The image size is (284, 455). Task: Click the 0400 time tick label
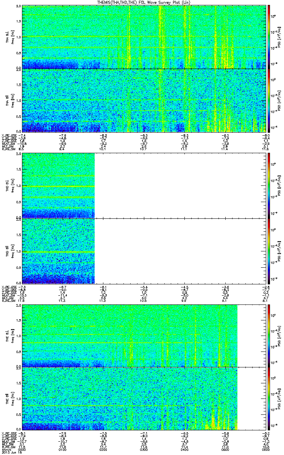pyautogui.click(x=185, y=450)
